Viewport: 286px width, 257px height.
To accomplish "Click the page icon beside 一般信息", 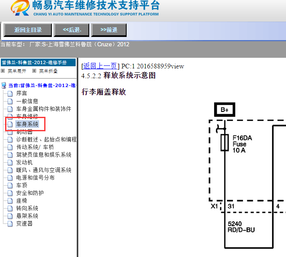I will click(10, 101).
